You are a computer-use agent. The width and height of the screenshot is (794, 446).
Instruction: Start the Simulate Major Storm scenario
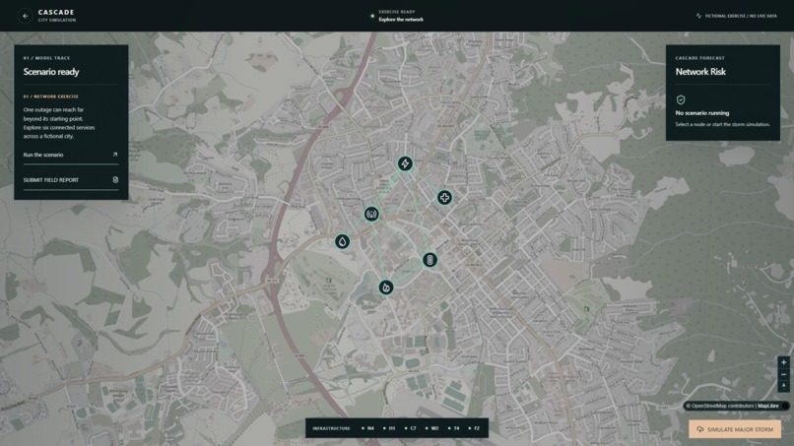(735, 429)
